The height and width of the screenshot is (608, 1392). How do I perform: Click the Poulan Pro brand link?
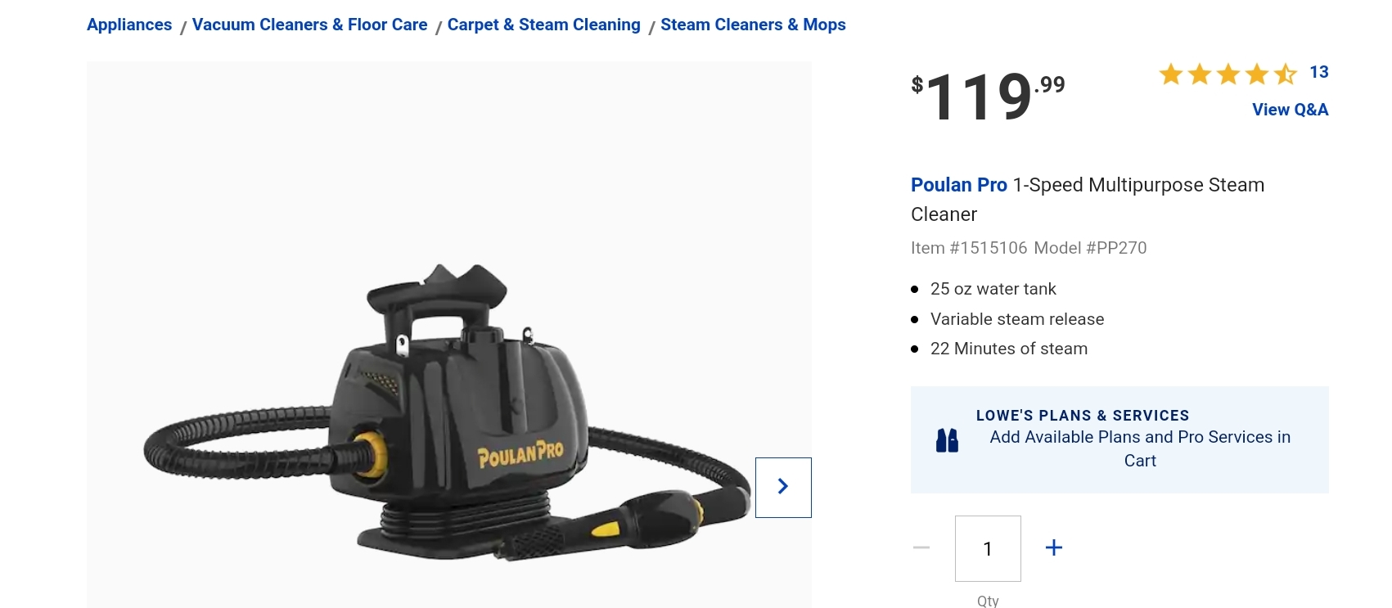tap(959, 185)
